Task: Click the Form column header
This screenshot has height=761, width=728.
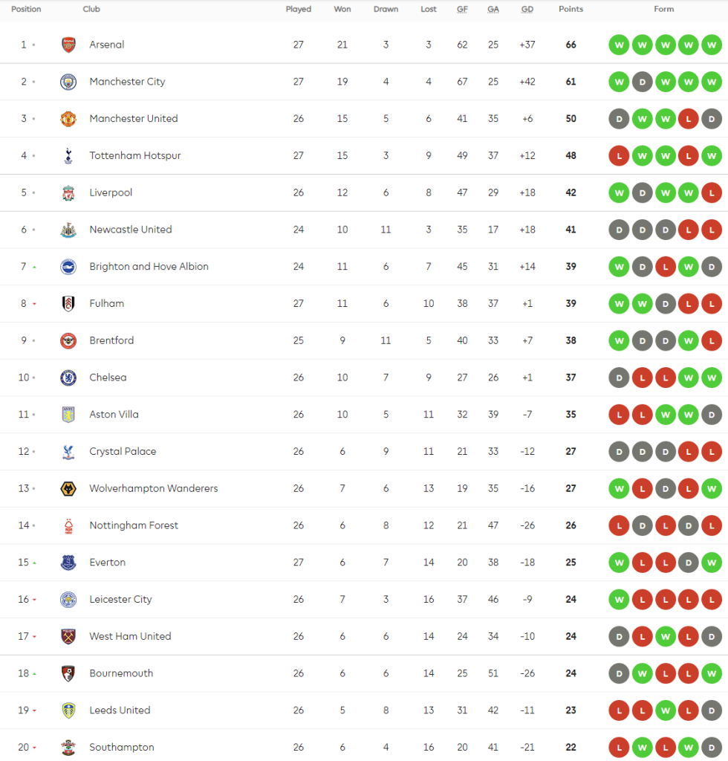Action: coord(664,10)
